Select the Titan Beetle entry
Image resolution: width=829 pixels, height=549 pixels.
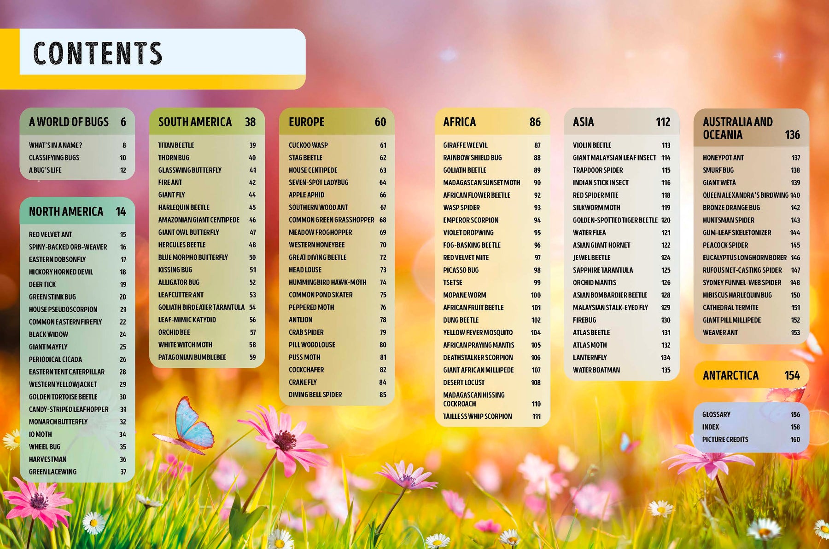[176, 145]
